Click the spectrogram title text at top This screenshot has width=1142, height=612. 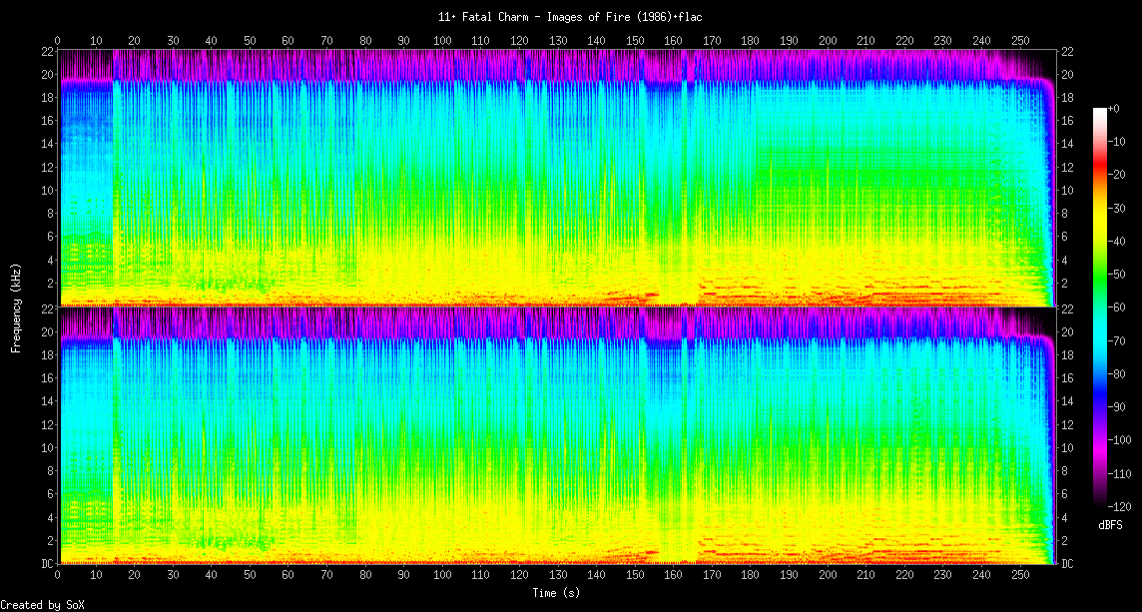click(x=570, y=17)
